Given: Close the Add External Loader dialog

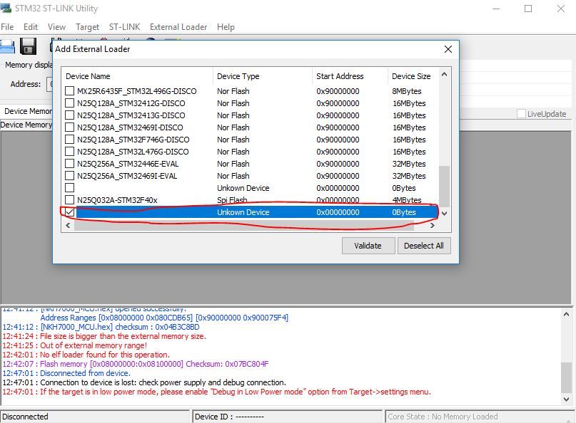Looking at the screenshot, I should click(x=448, y=49).
